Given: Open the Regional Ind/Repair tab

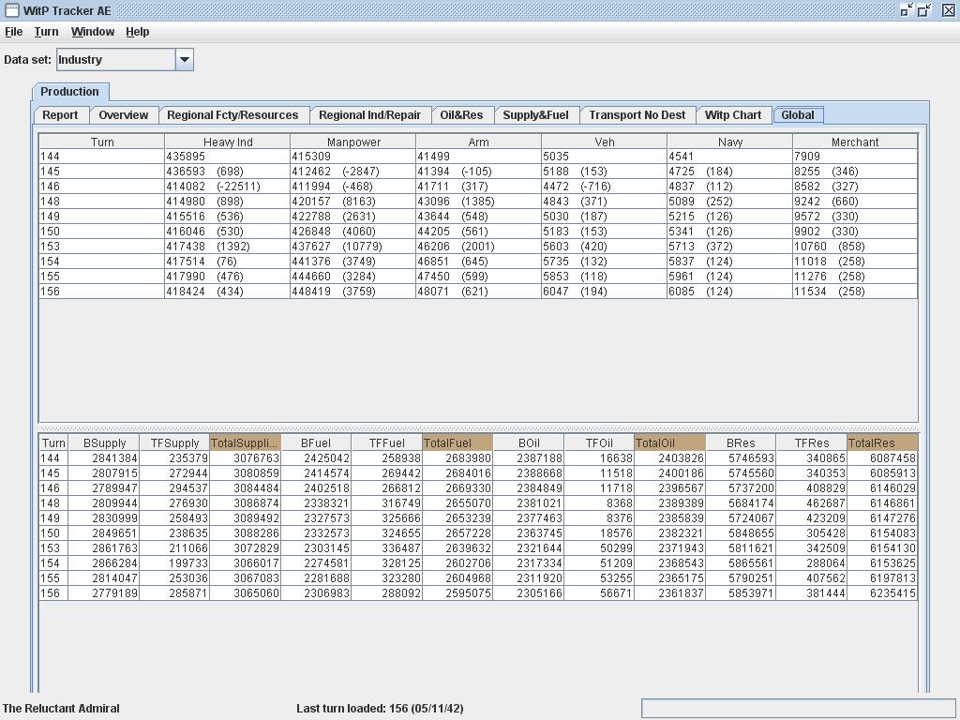Looking at the screenshot, I should (x=369, y=115).
